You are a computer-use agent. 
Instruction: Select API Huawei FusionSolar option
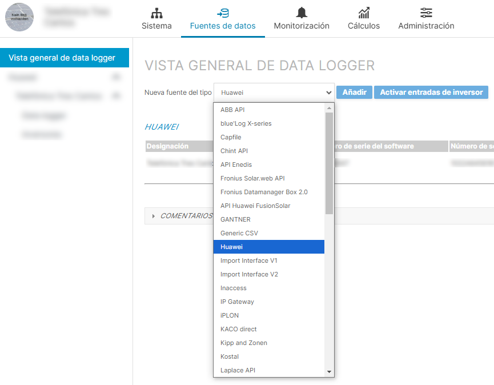(x=269, y=206)
